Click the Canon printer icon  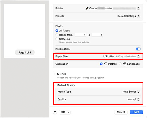(x=87, y=8)
